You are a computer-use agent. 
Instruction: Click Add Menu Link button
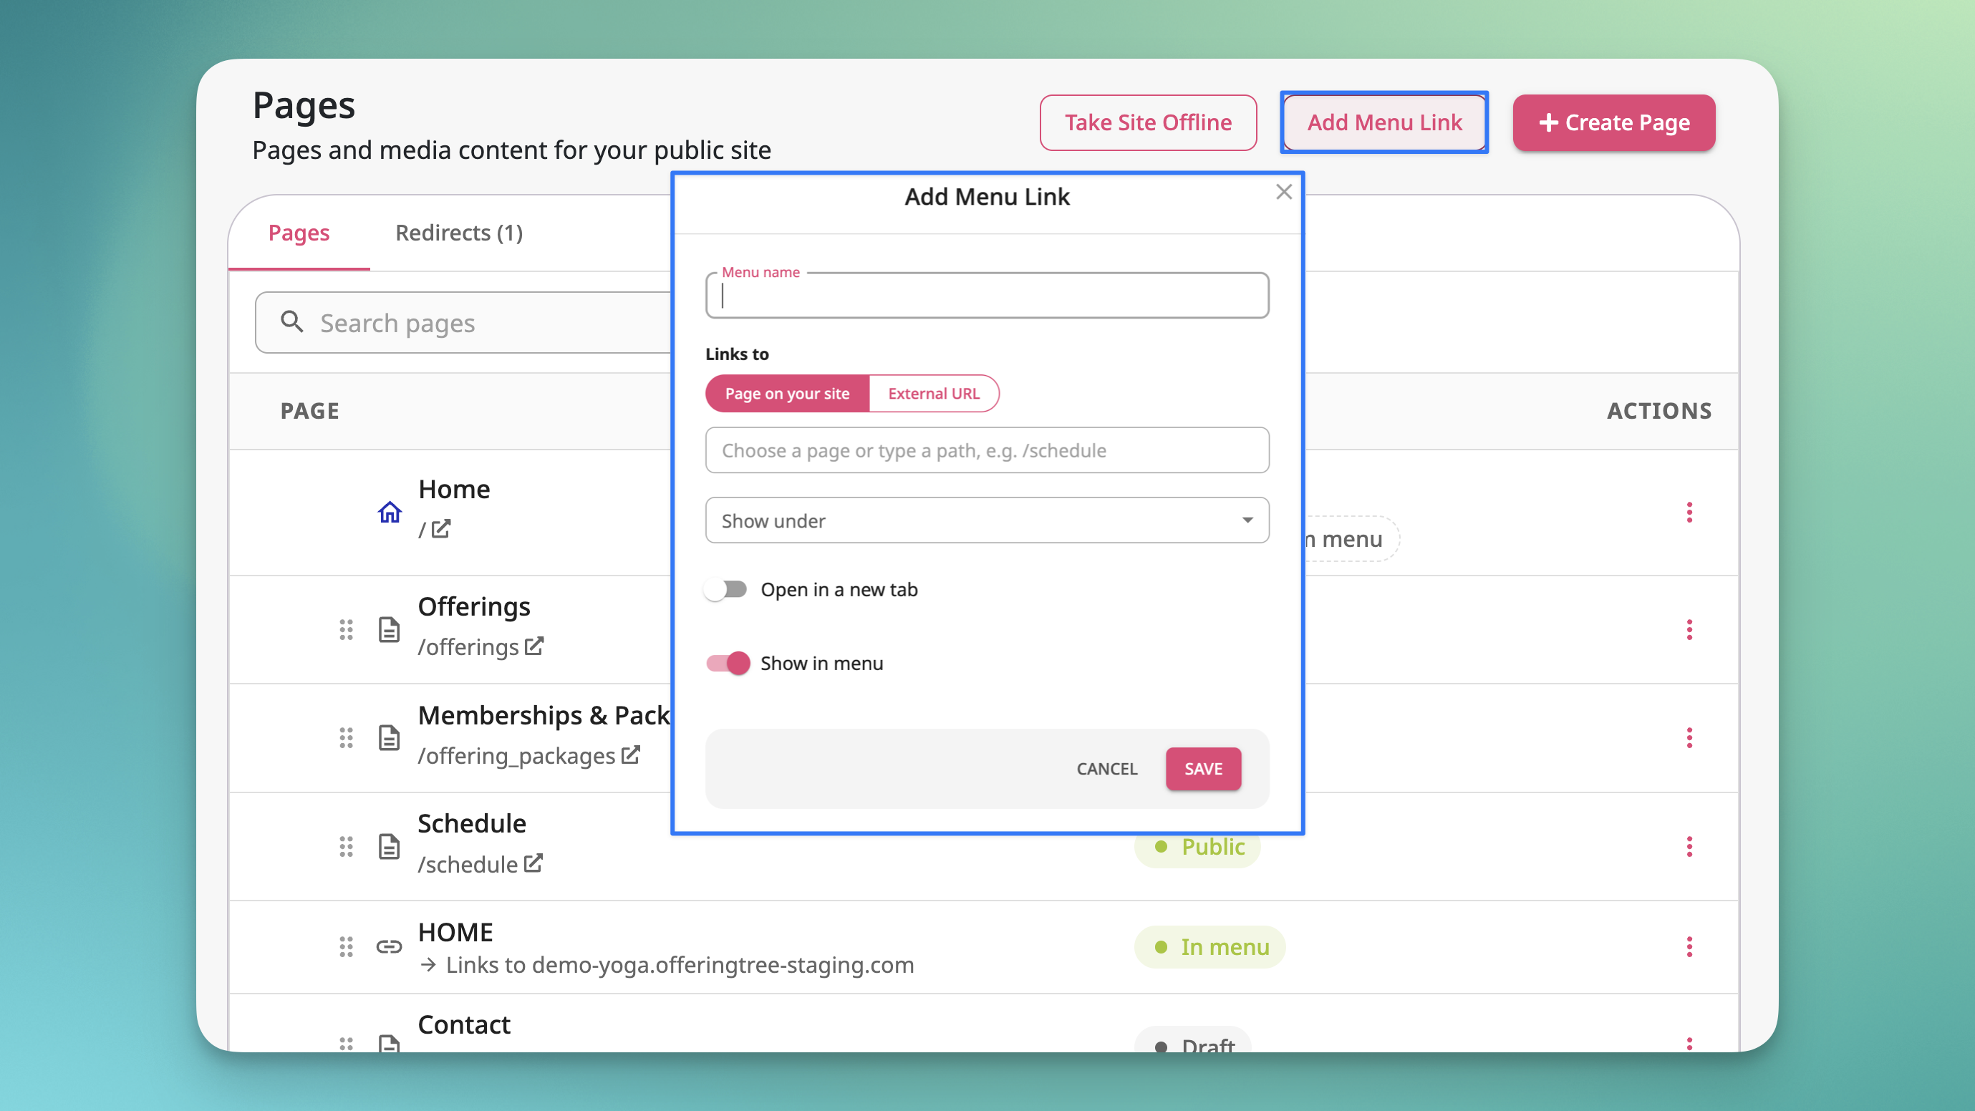pos(1385,122)
